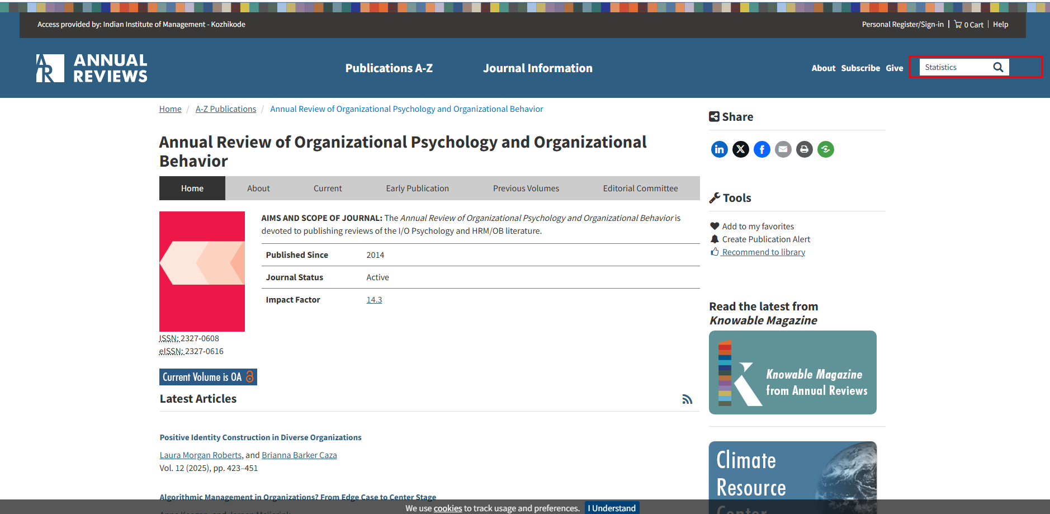The width and height of the screenshot is (1050, 514).
Task: Open the shopping cart
Action: click(x=969, y=25)
